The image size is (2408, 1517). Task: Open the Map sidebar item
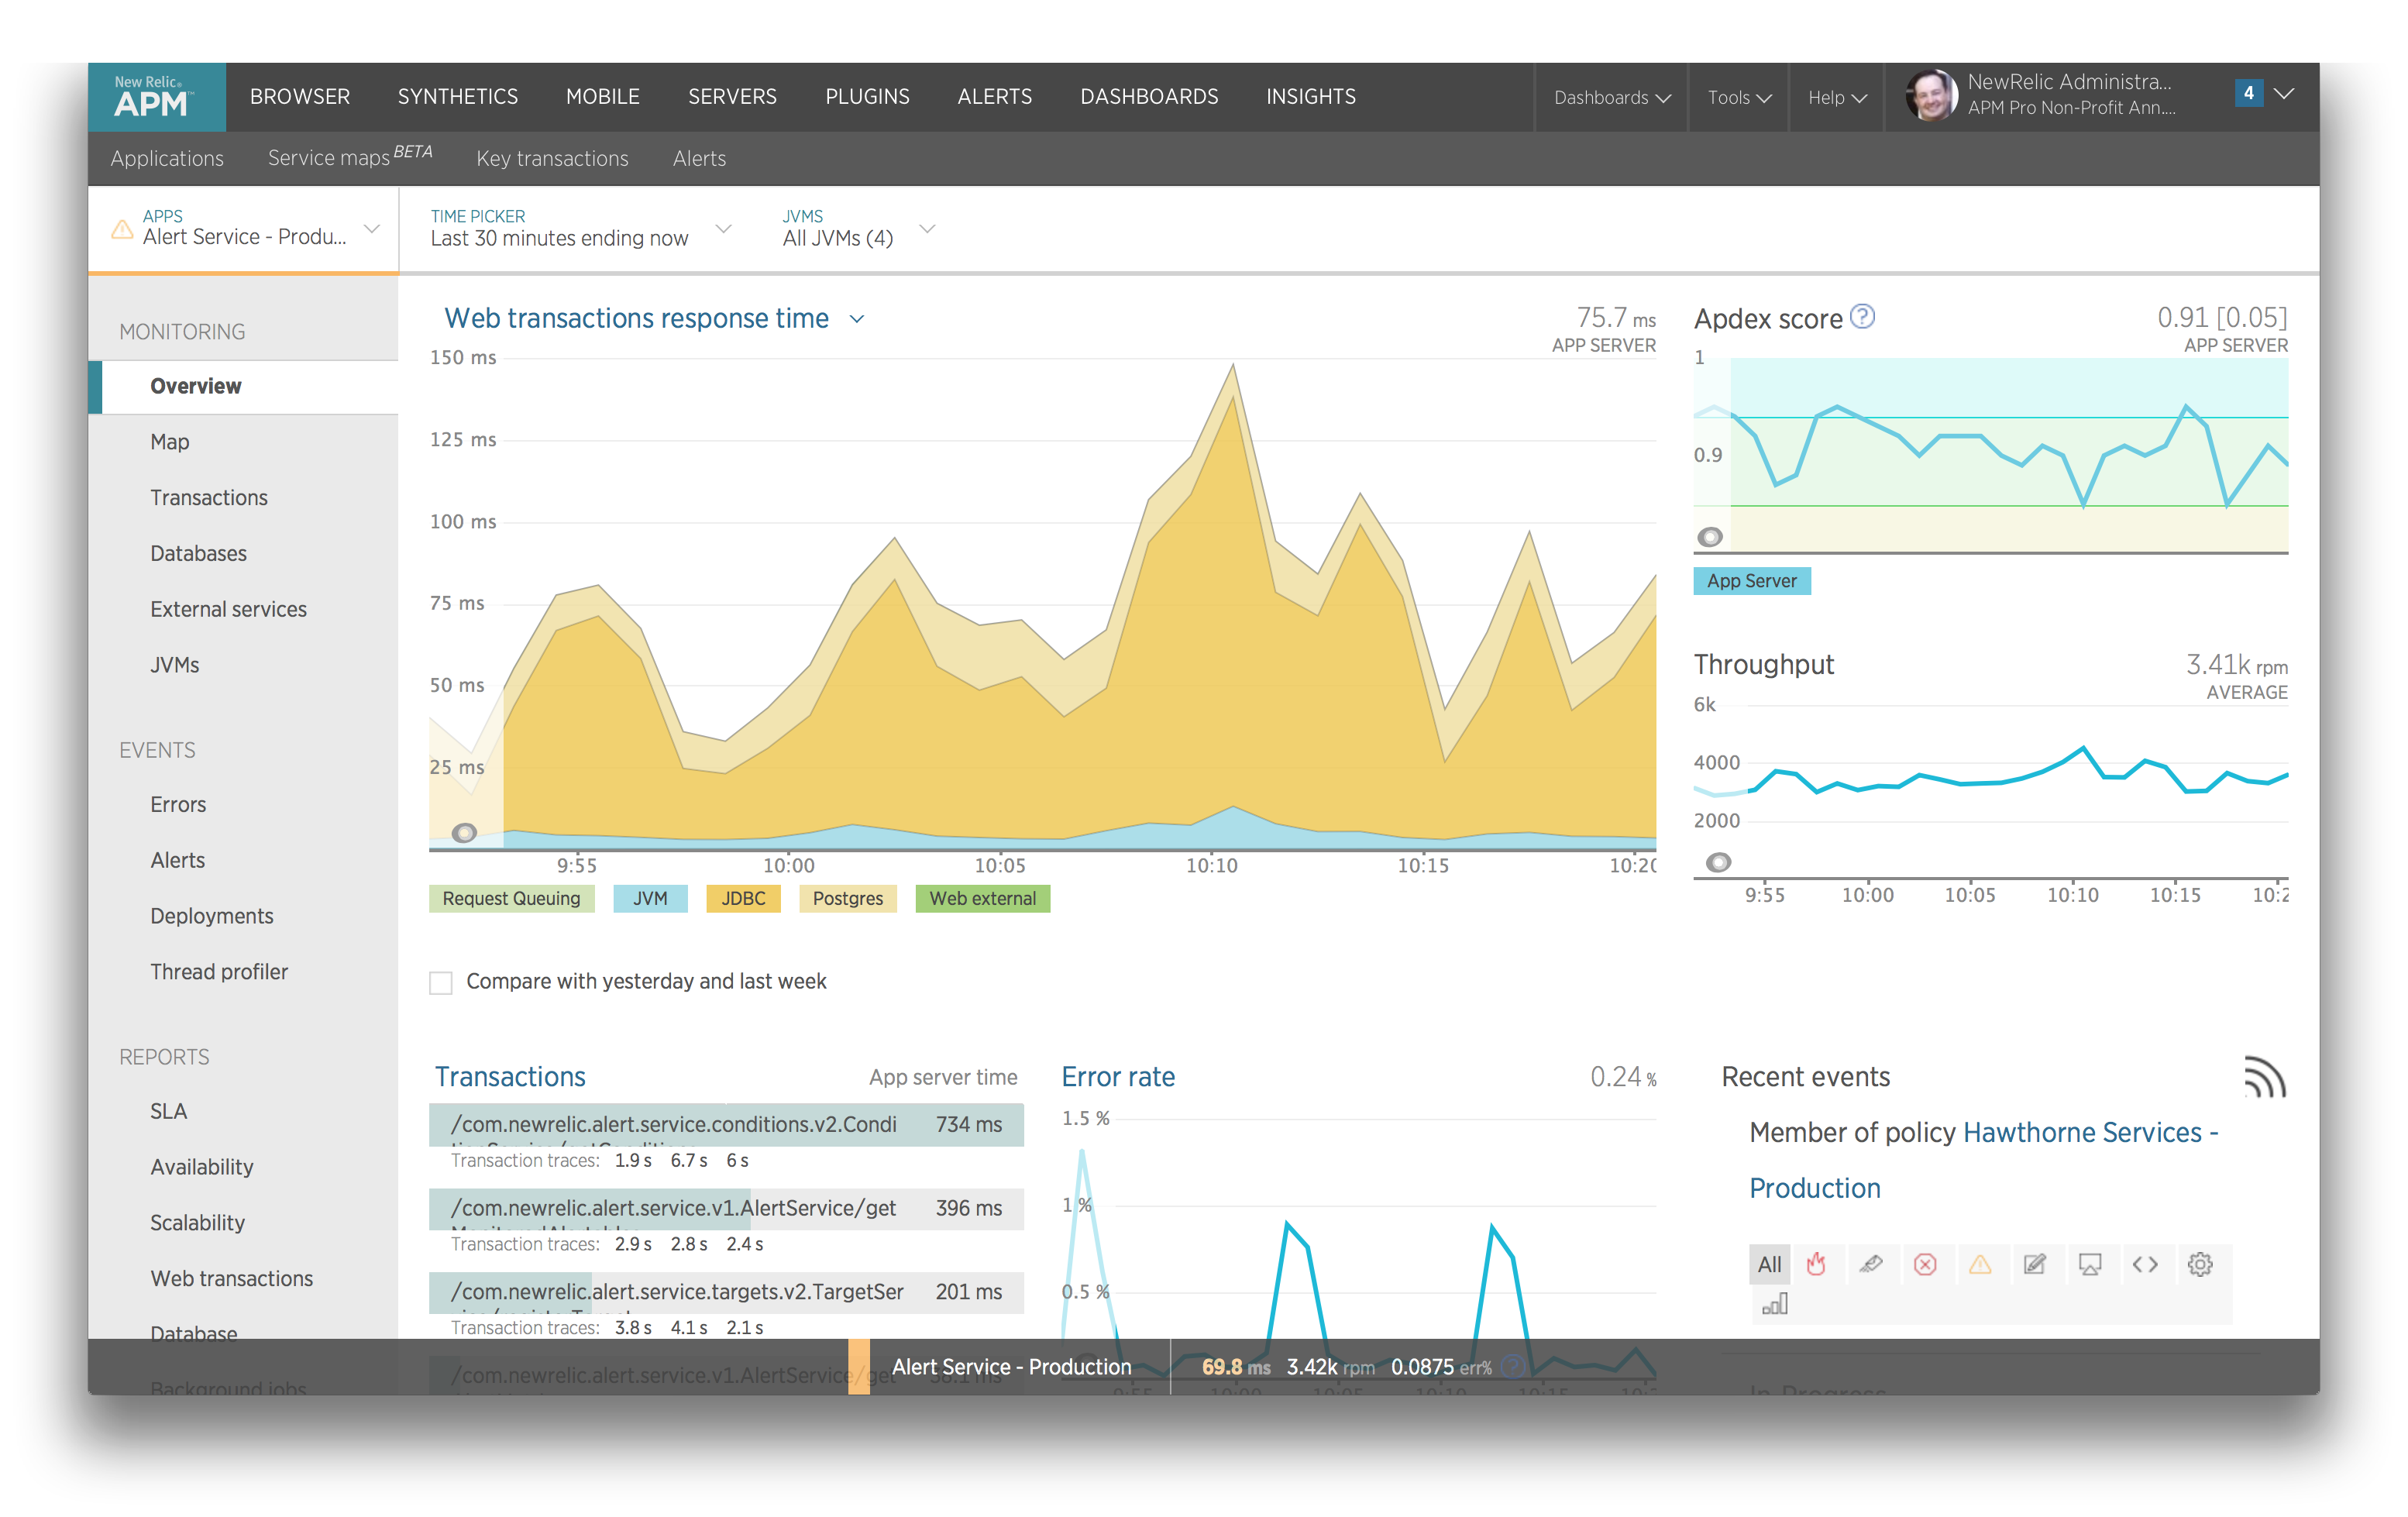169,442
